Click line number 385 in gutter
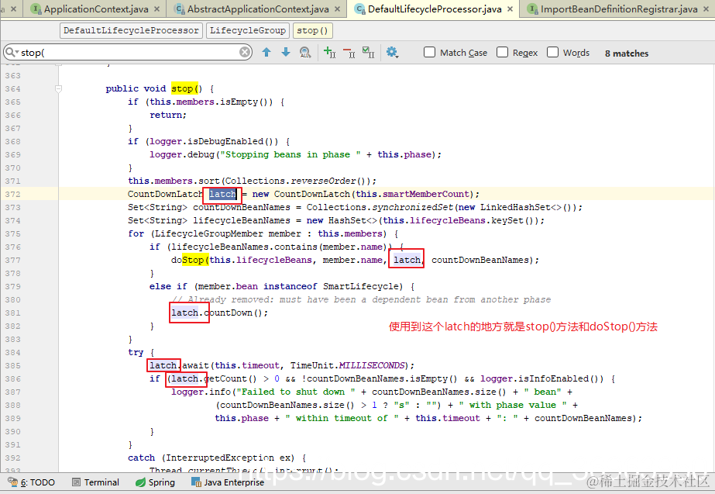The image size is (715, 494). pyautogui.click(x=12, y=365)
